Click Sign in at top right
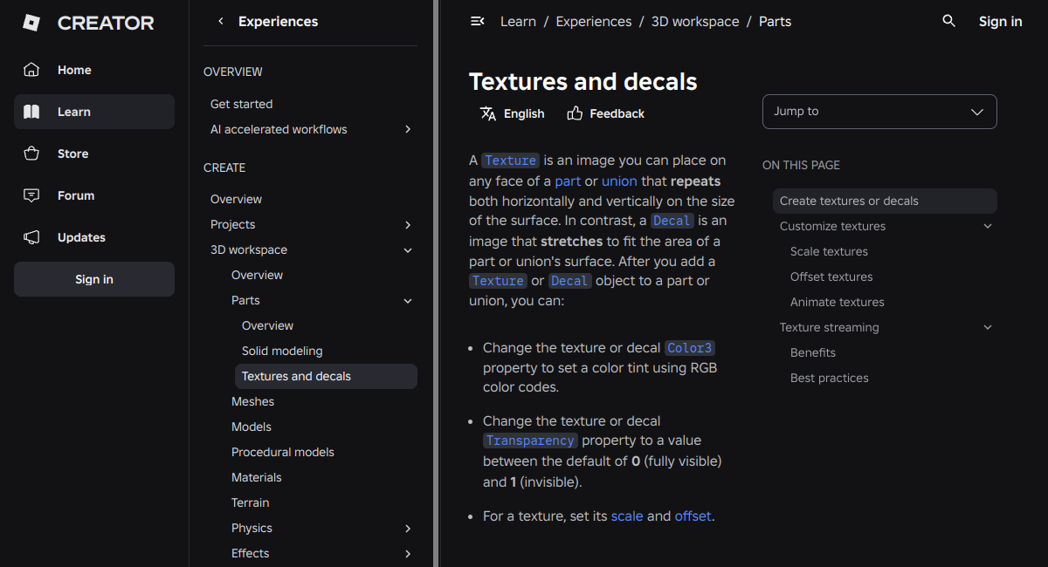The height and width of the screenshot is (567, 1048). [1000, 21]
